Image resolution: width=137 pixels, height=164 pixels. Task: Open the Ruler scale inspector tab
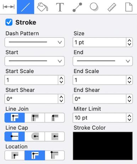coord(112,7)
